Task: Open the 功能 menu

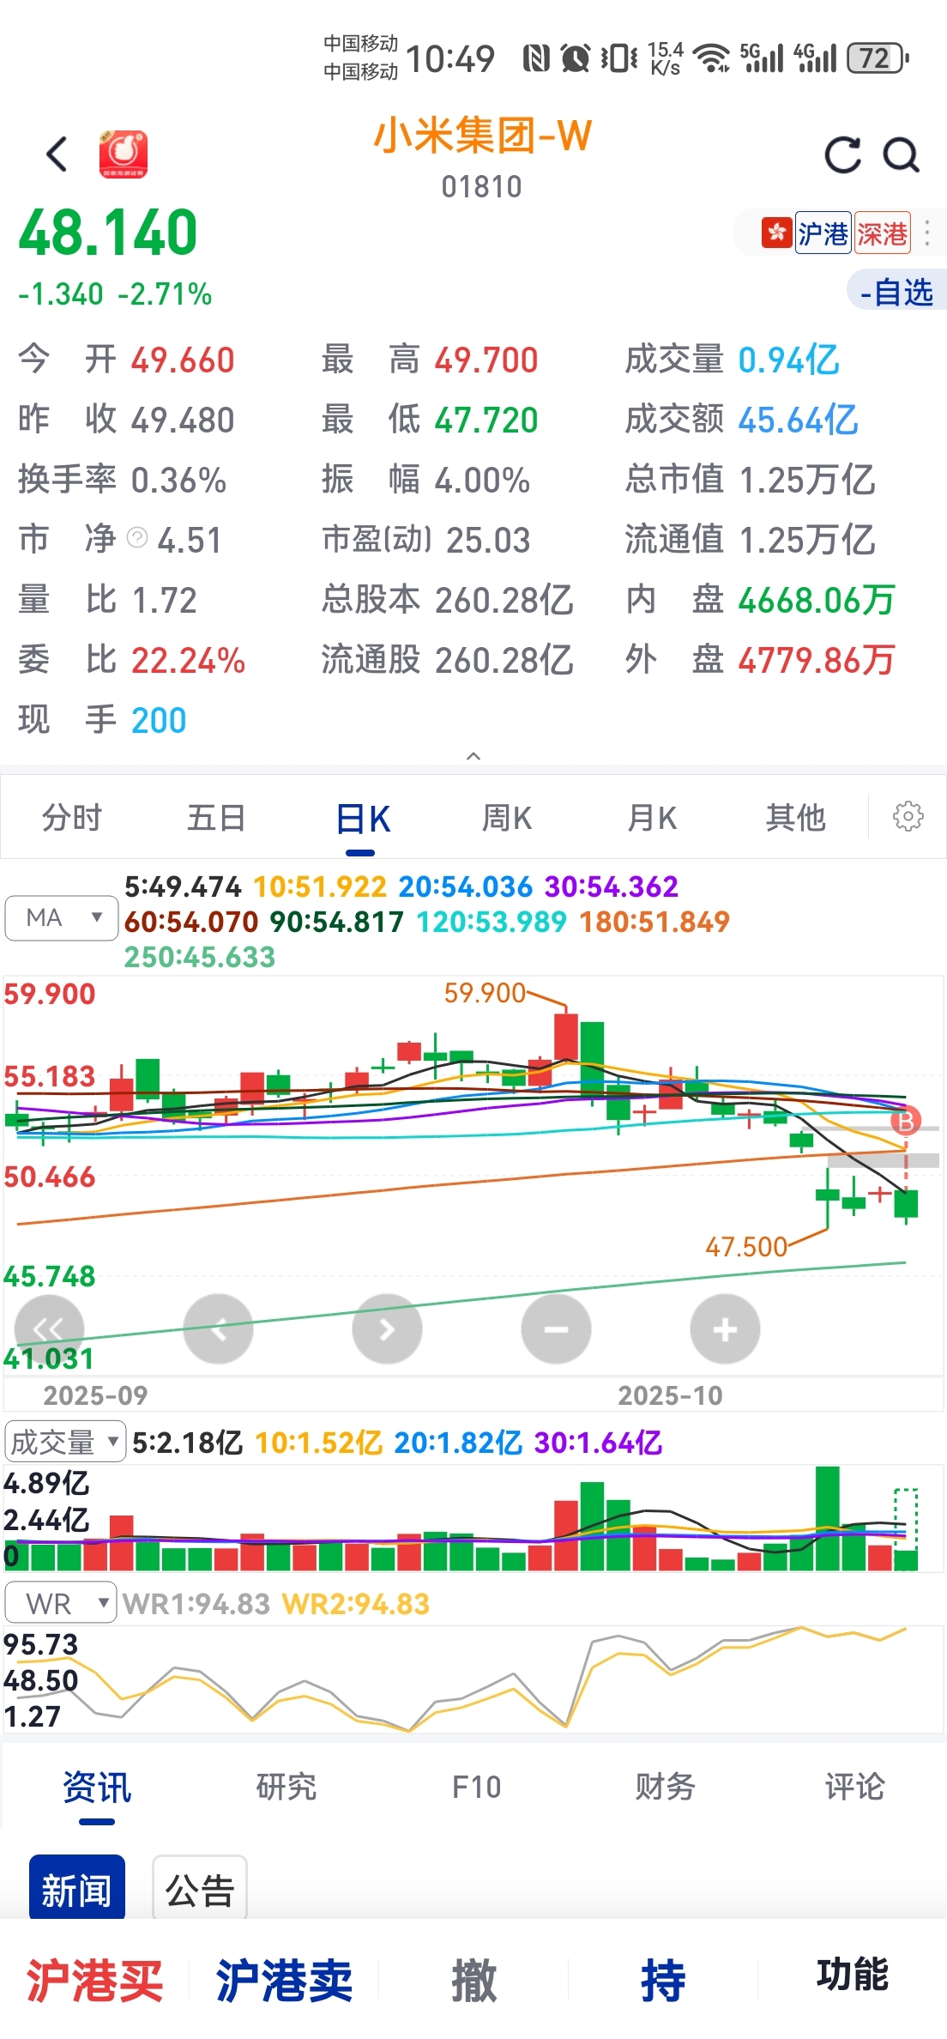Action: [x=852, y=1975]
